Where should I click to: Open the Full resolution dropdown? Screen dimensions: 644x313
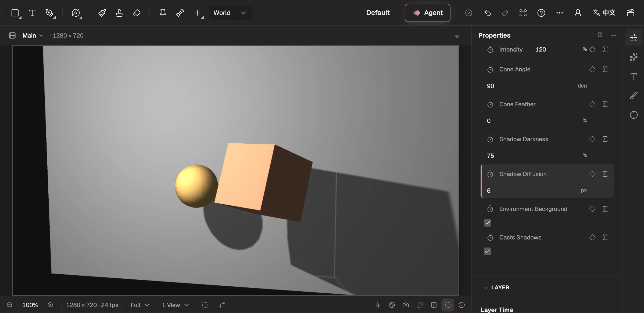coord(140,305)
